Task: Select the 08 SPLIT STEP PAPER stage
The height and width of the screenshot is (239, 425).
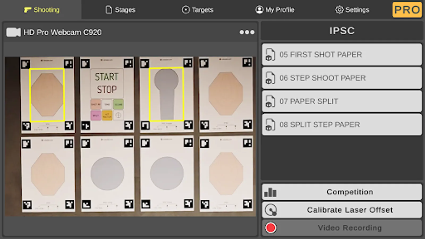Action: (342, 125)
